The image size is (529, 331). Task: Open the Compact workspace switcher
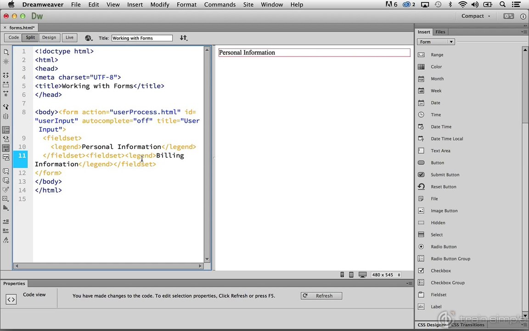click(x=475, y=16)
